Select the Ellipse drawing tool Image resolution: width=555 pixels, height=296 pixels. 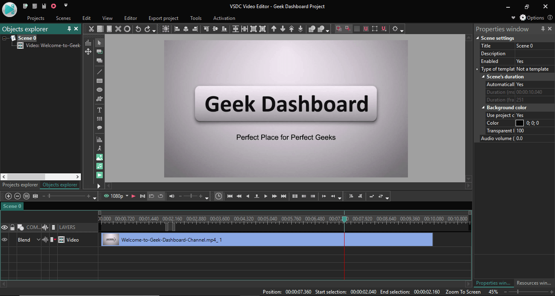tap(99, 90)
